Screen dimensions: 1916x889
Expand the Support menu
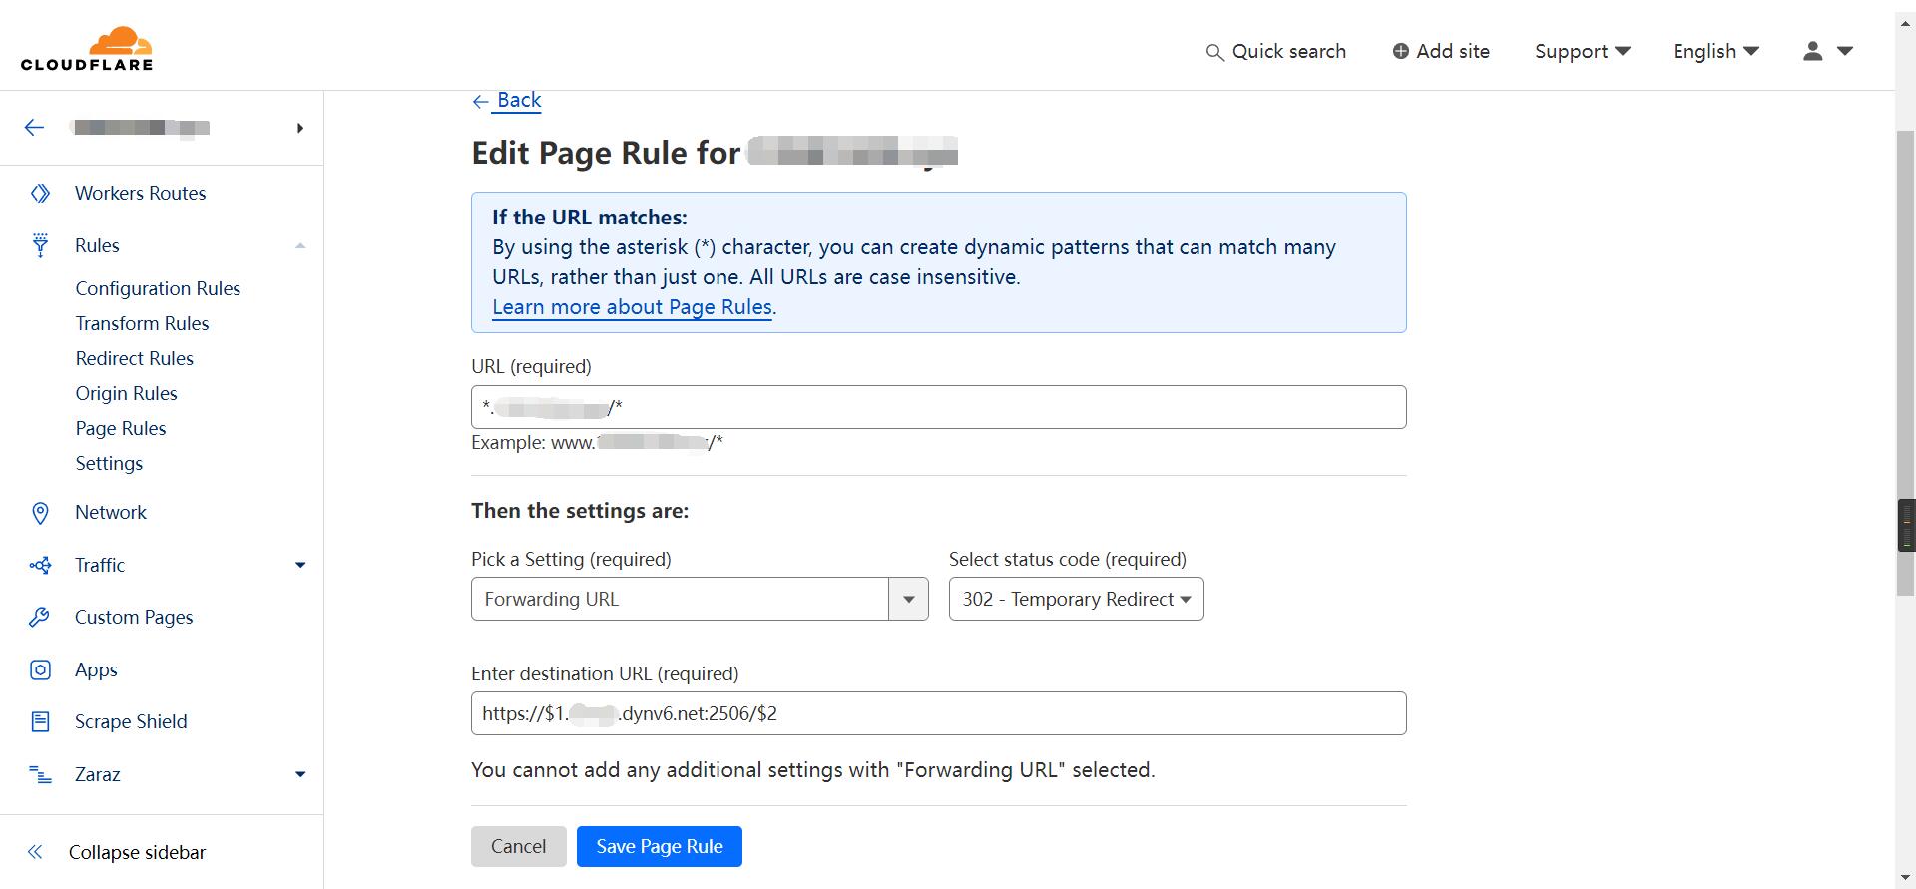point(1582,51)
